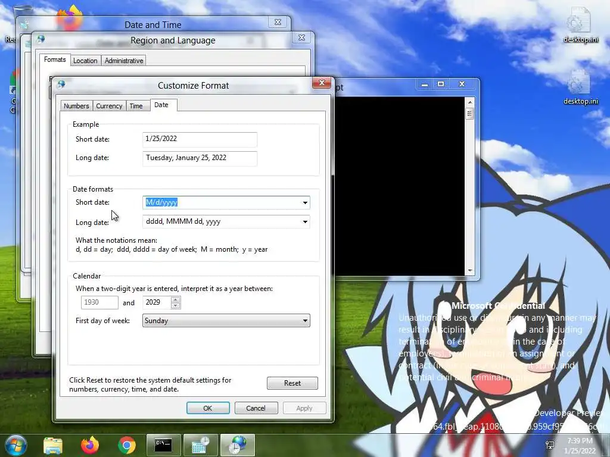Click the Apply button

coord(304,408)
